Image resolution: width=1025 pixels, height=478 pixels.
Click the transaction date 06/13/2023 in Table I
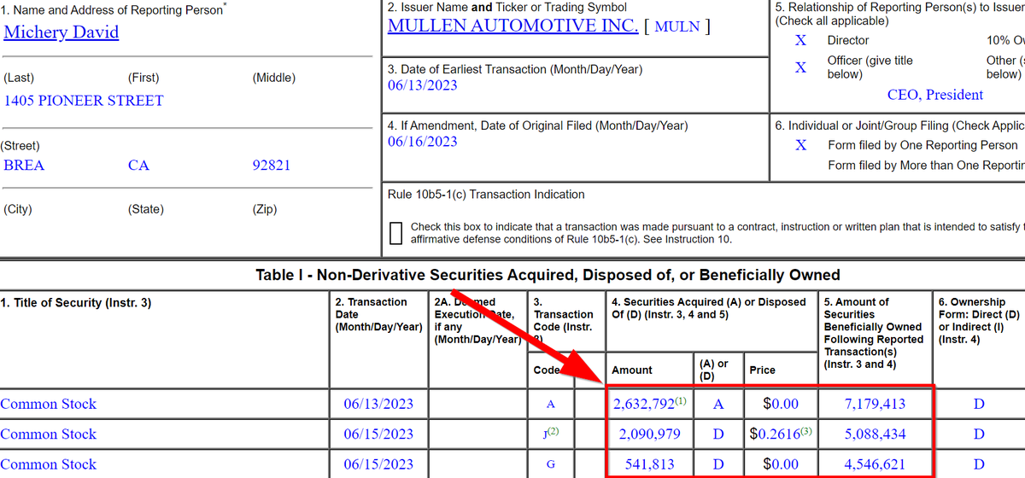click(378, 404)
